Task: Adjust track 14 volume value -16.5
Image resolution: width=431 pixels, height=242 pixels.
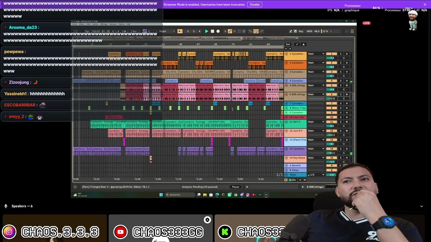Action: 332,153
